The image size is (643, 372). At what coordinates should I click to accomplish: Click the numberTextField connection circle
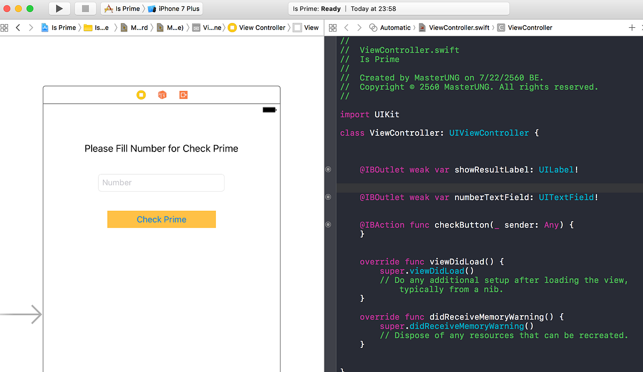328,197
